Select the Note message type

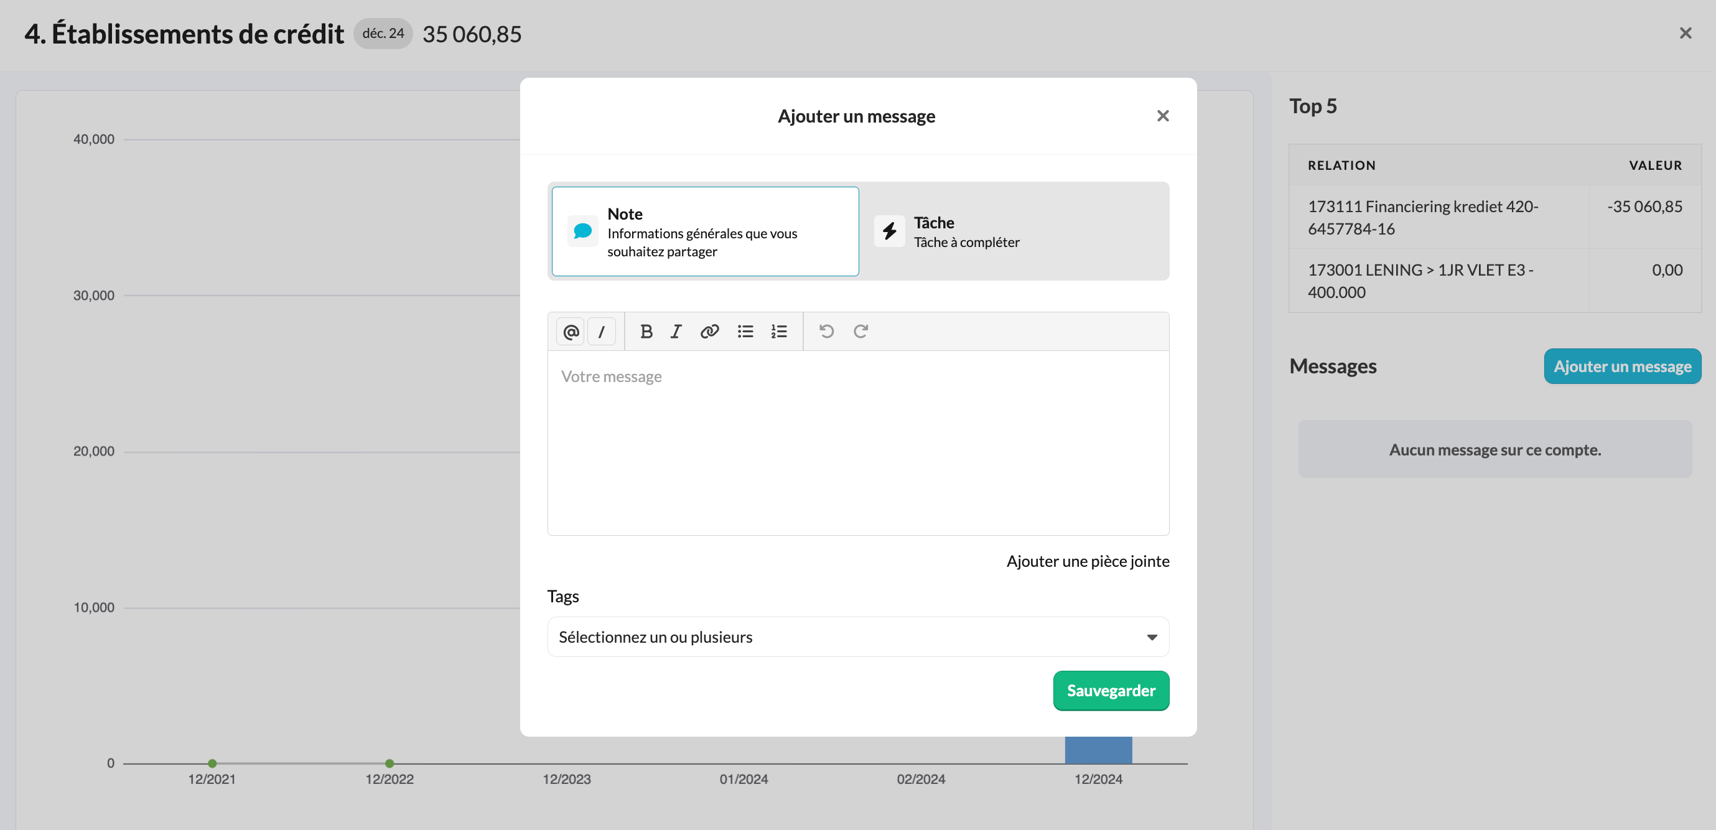tap(705, 231)
